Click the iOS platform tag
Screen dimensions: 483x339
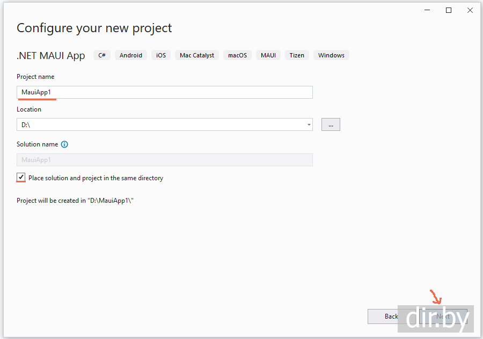tap(161, 55)
